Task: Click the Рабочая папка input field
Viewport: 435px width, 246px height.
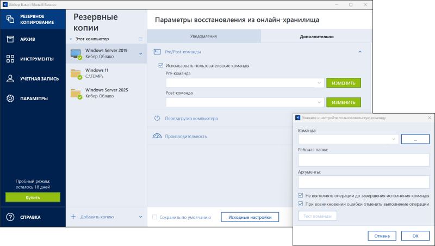Action: [x=364, y=159]
